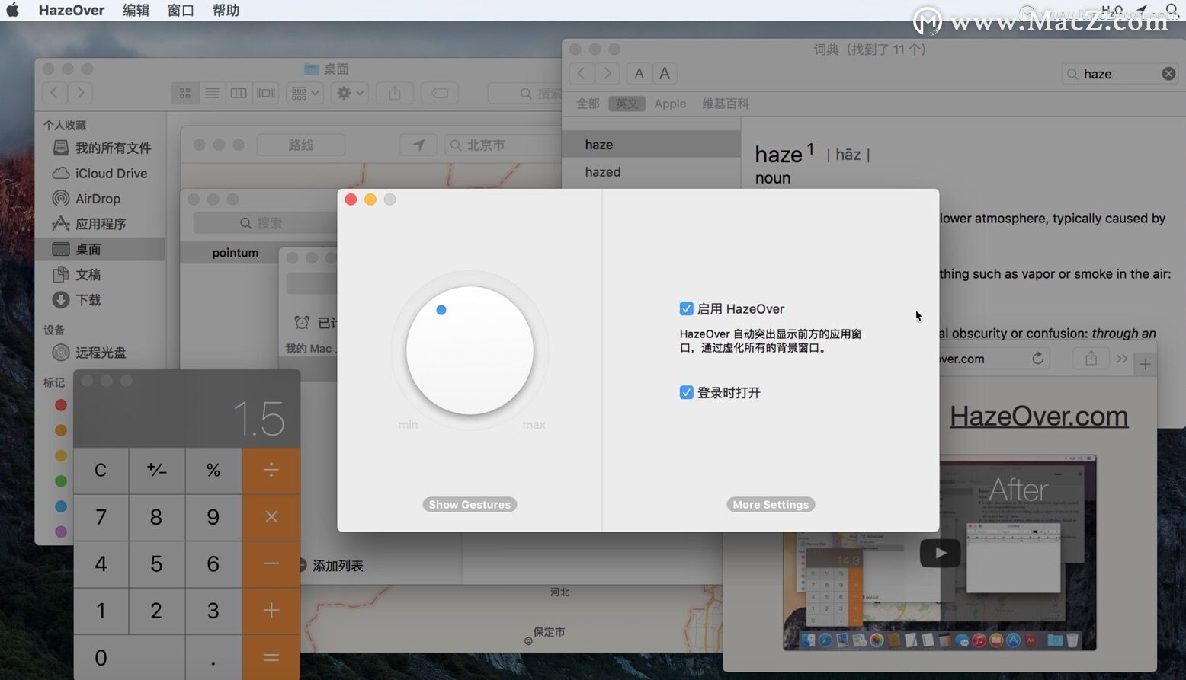Viewport: 1186px width, 680px height.
Task: Go forward in the Finder window
Action: (x=80, y=93)
